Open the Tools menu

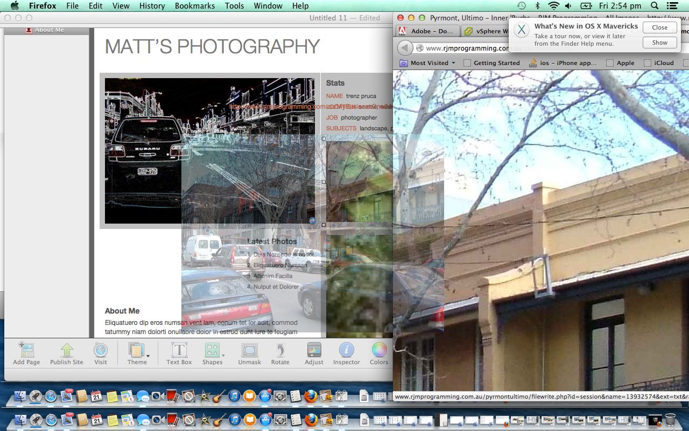pyautogui.click(x=234, y=6)
